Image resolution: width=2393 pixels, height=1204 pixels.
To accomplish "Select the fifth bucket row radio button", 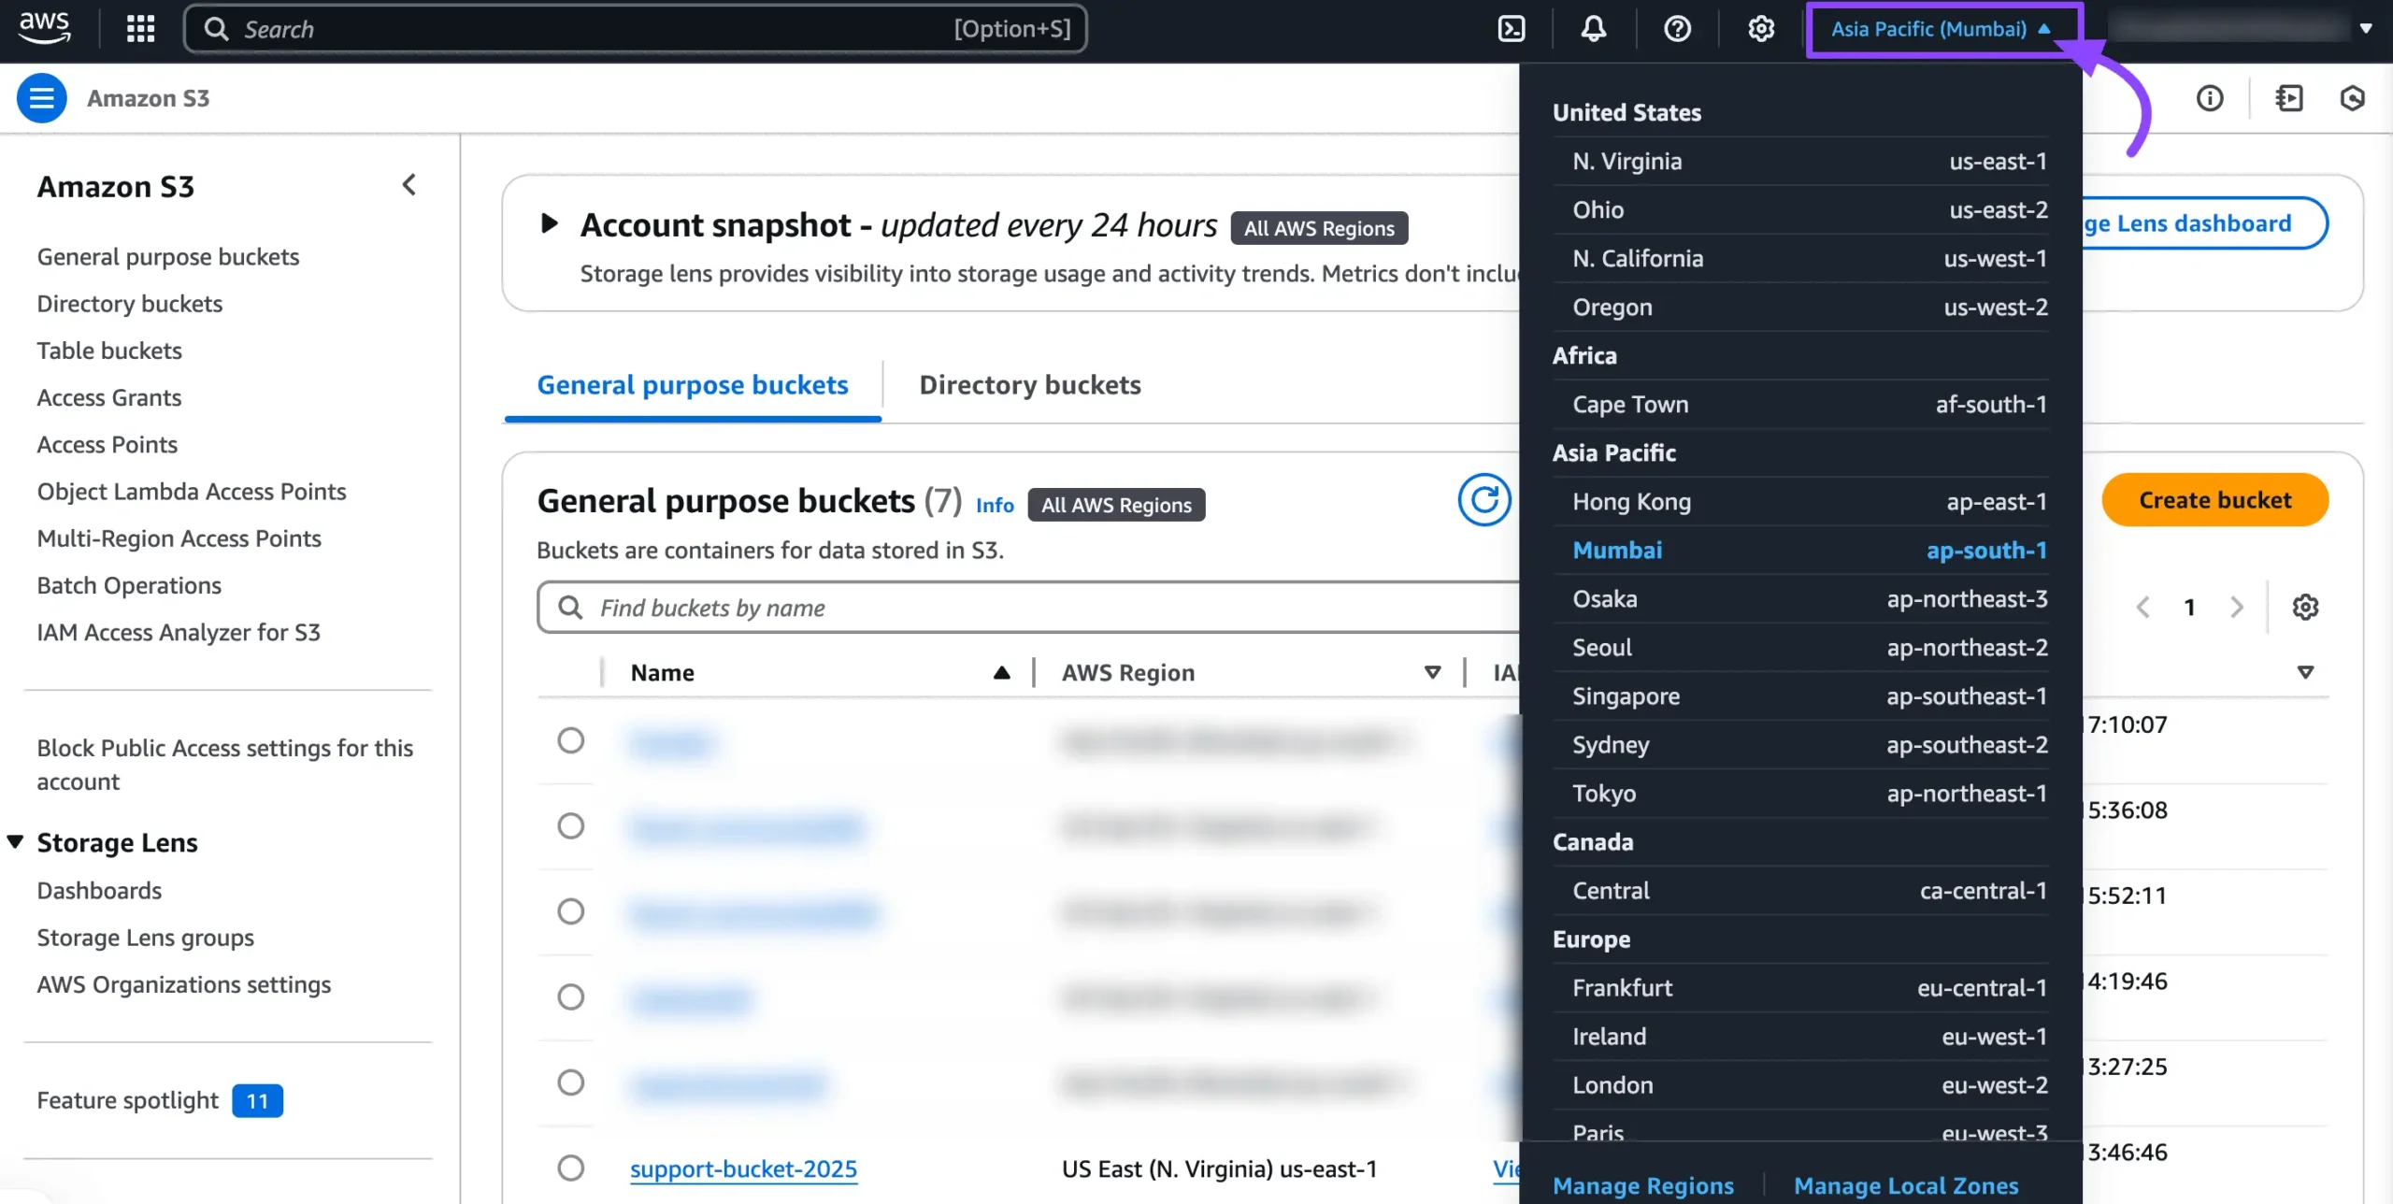I will coord(570,1082).
